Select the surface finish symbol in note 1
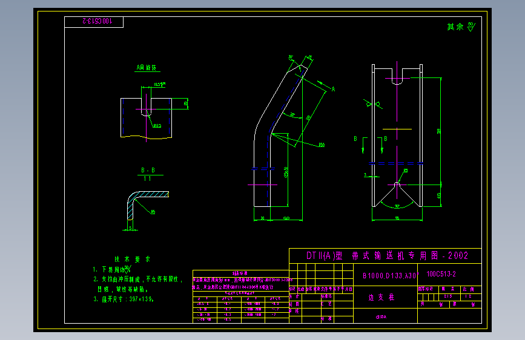Image resolution: width=525 pixels, height=340 pixels. point(127,269)
